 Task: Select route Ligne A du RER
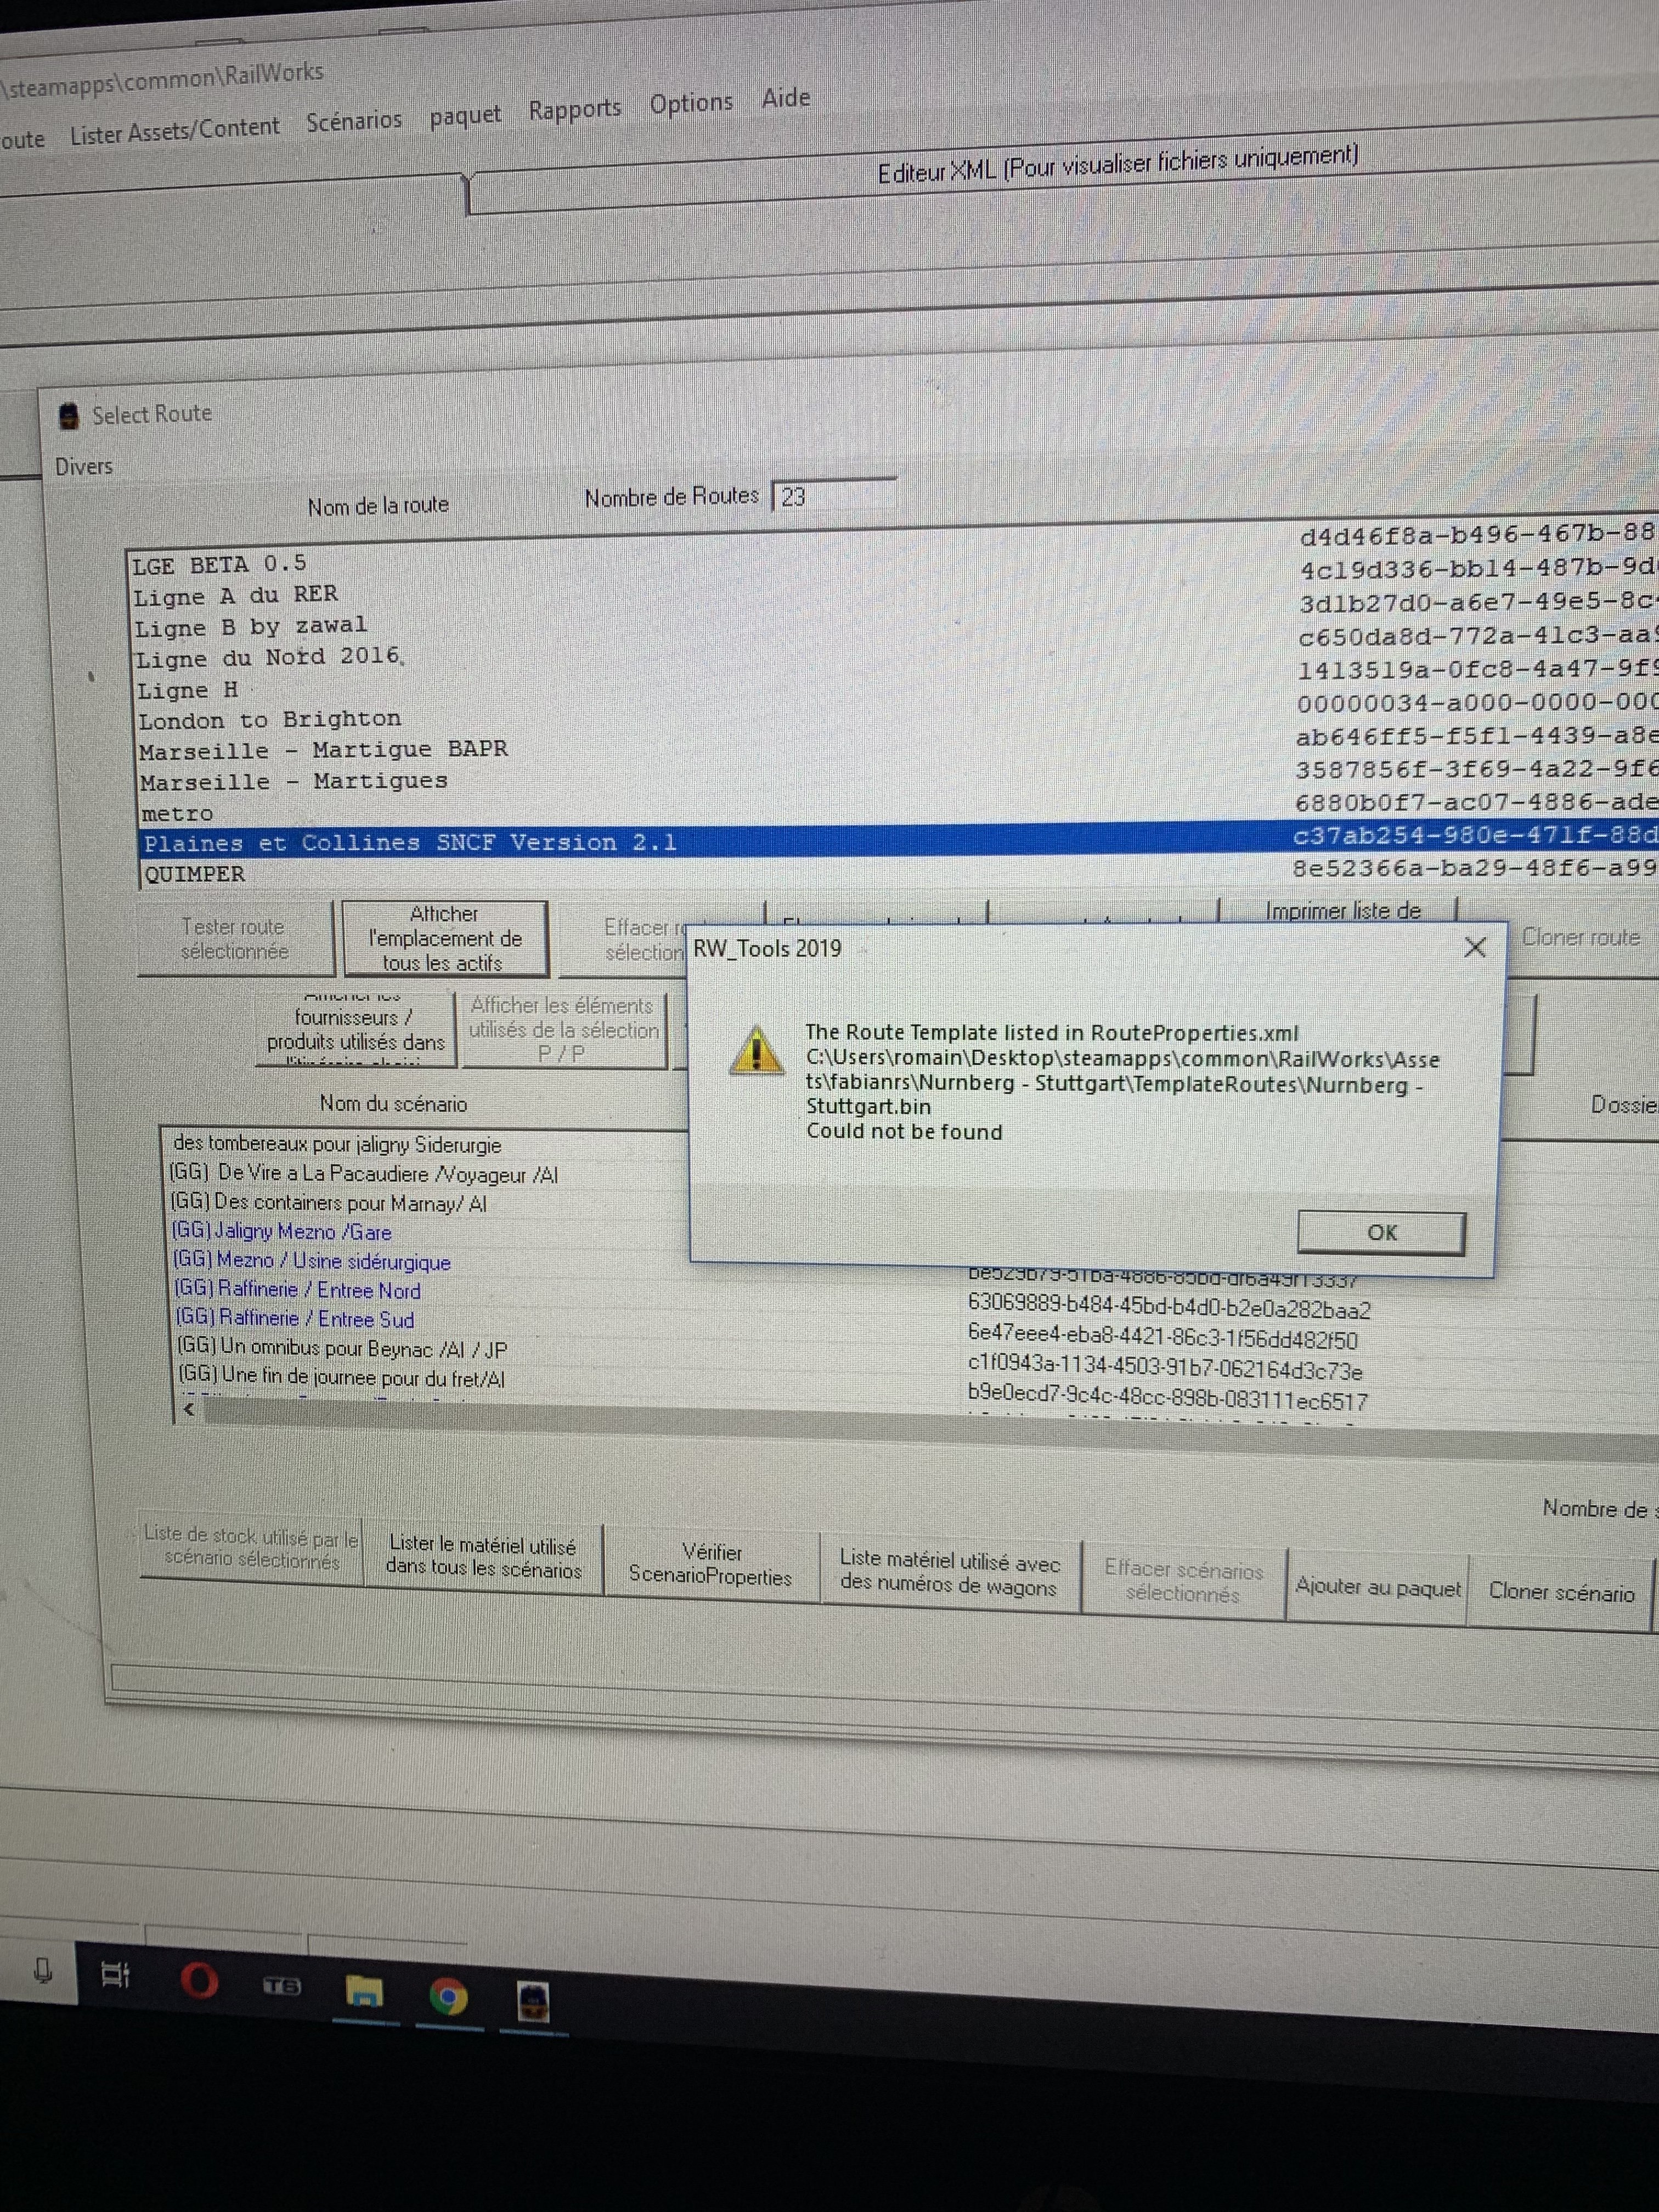pos(236,595)
